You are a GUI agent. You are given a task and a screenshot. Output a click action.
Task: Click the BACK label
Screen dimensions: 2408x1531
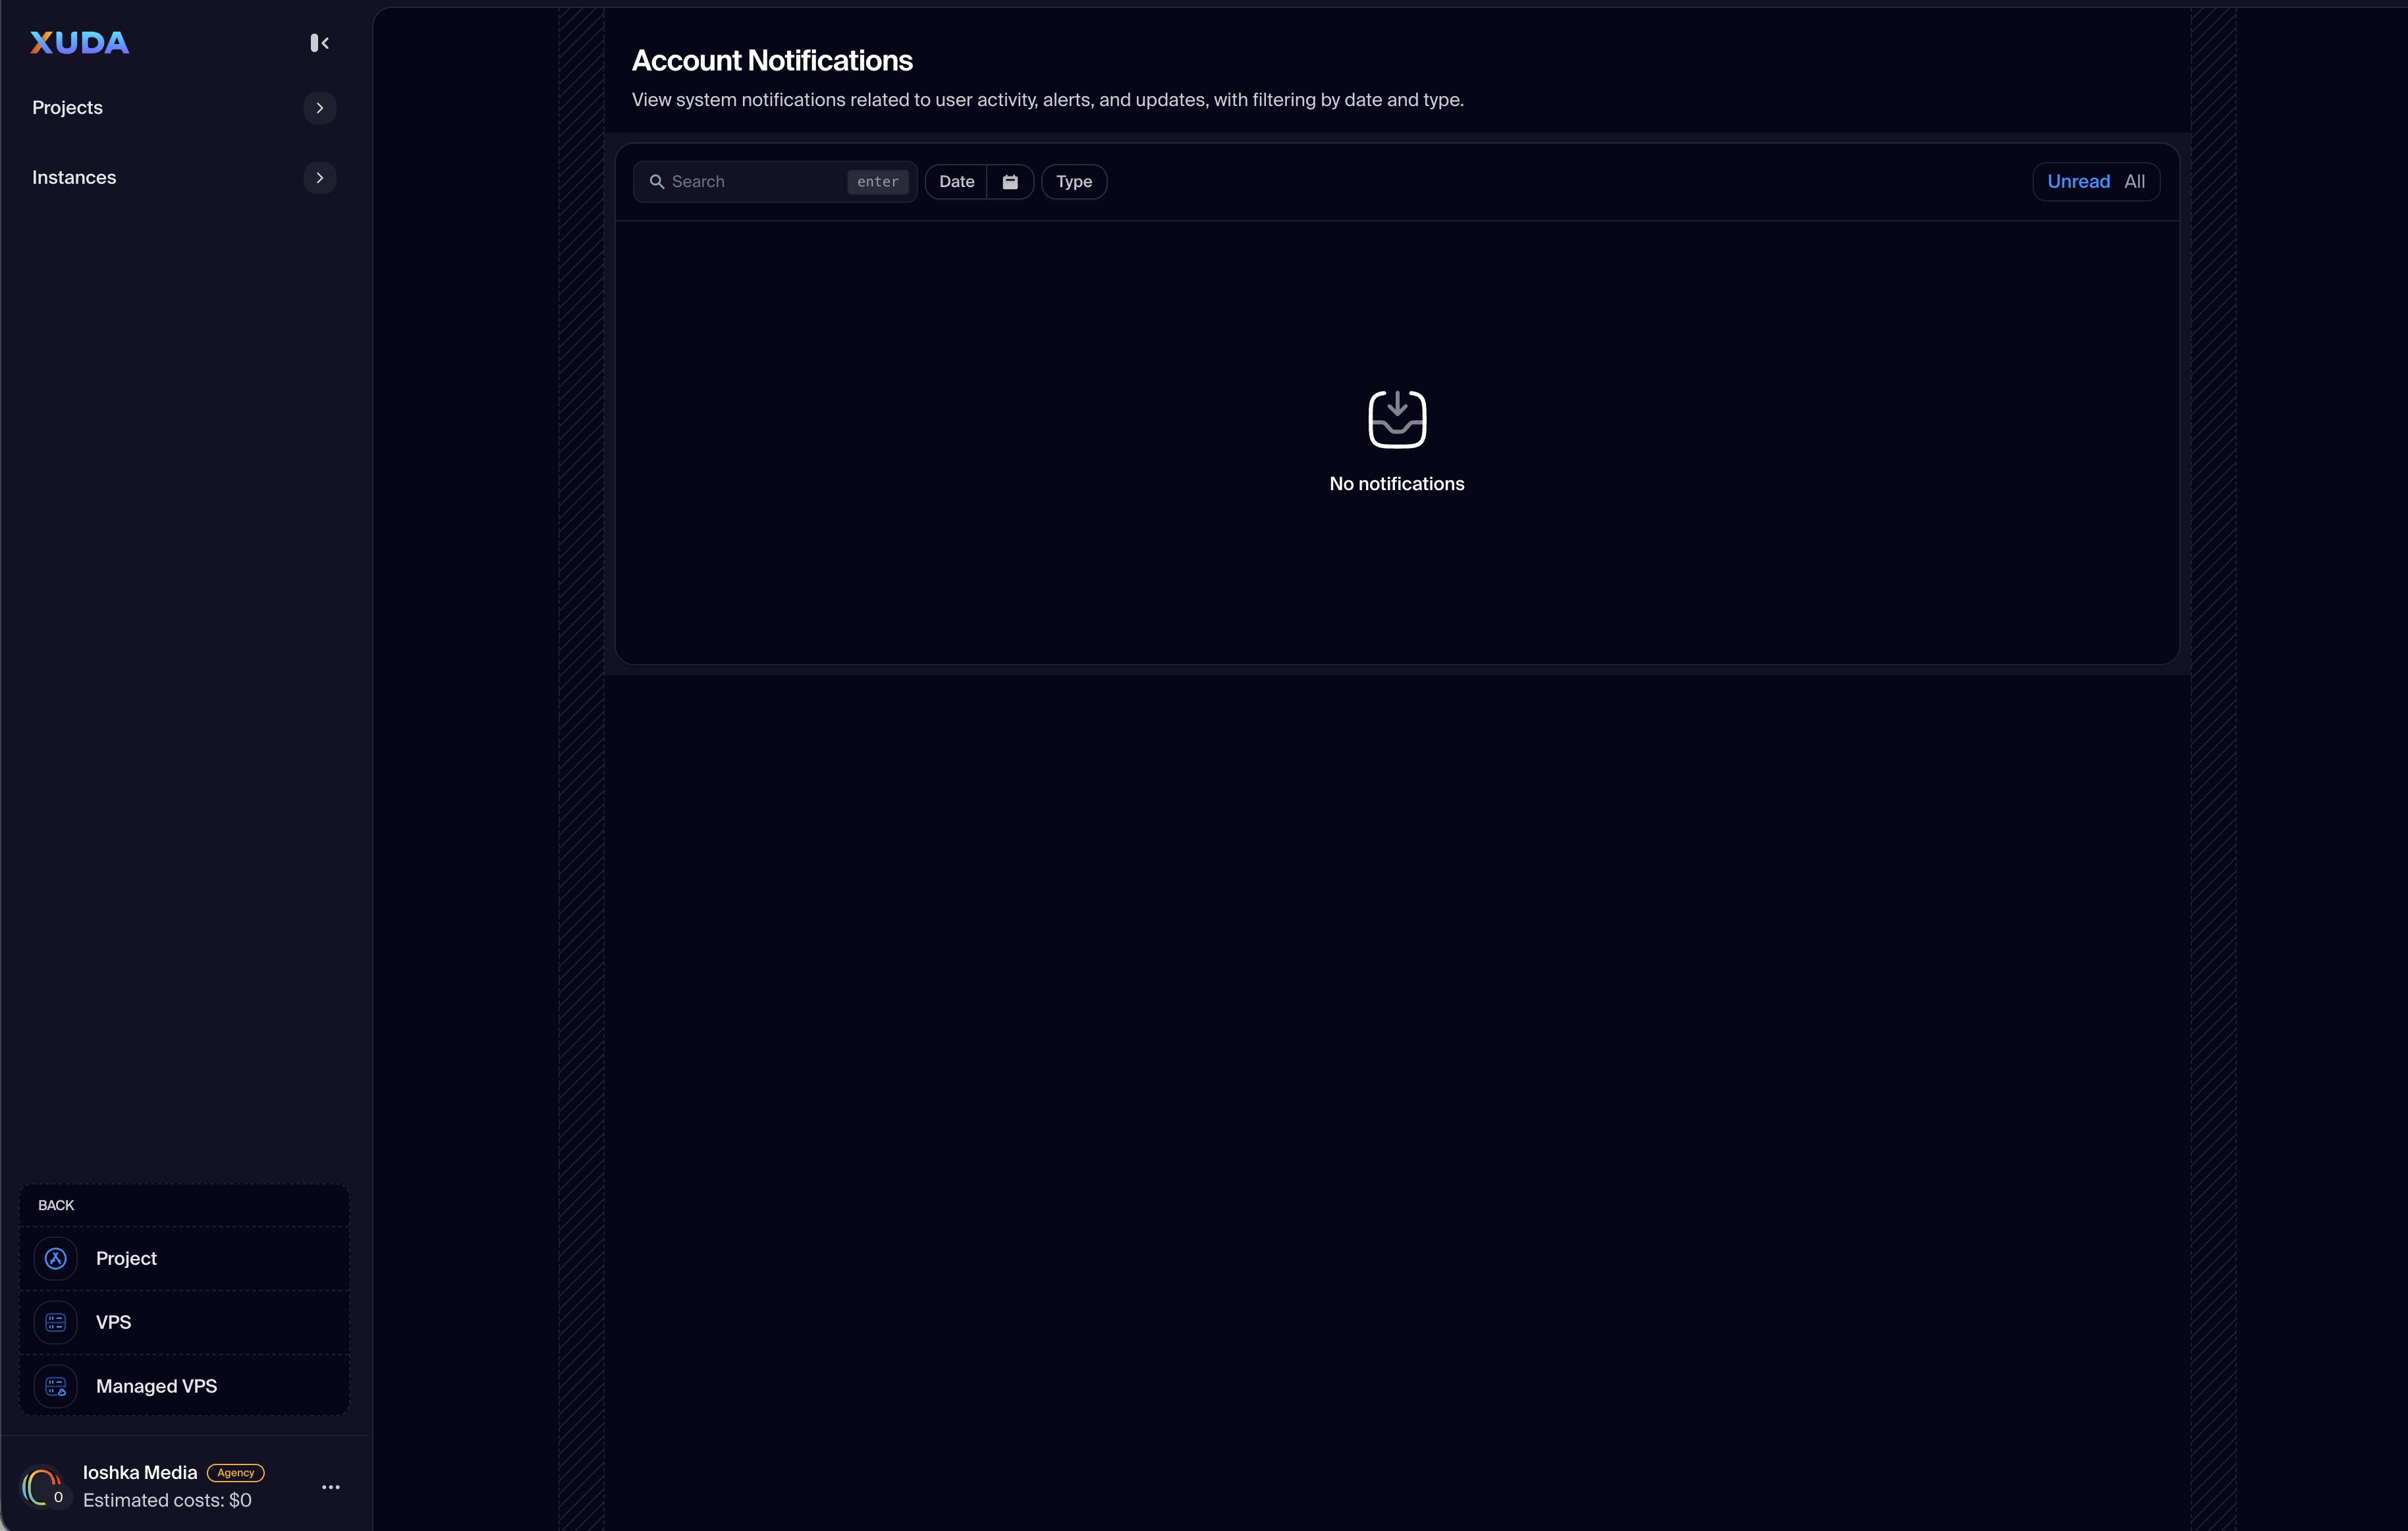[56, 1205]
